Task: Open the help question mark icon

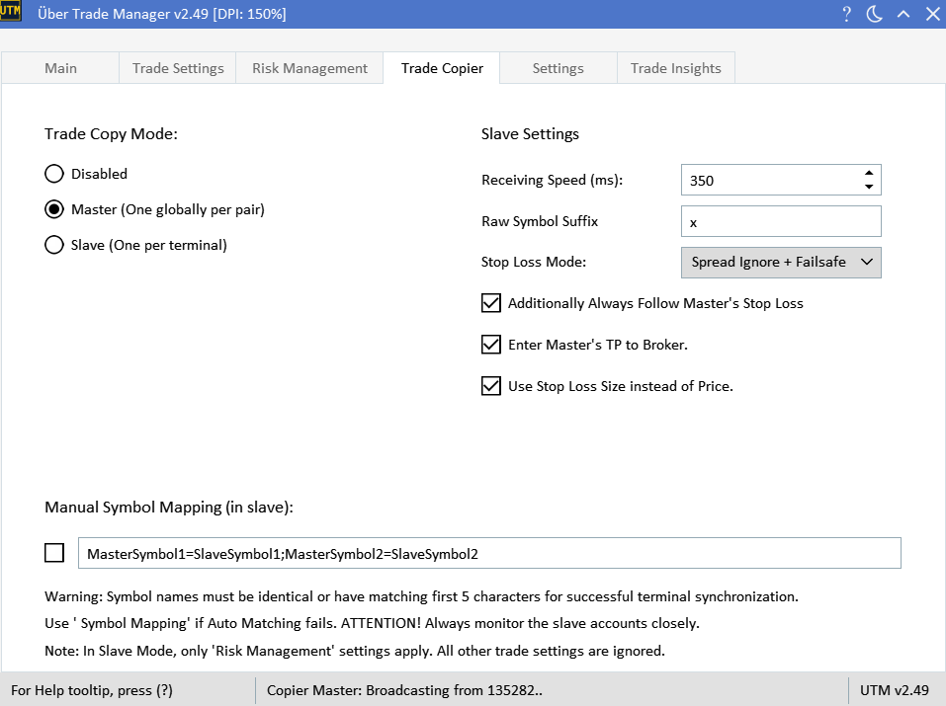Action: pos(846,14)
